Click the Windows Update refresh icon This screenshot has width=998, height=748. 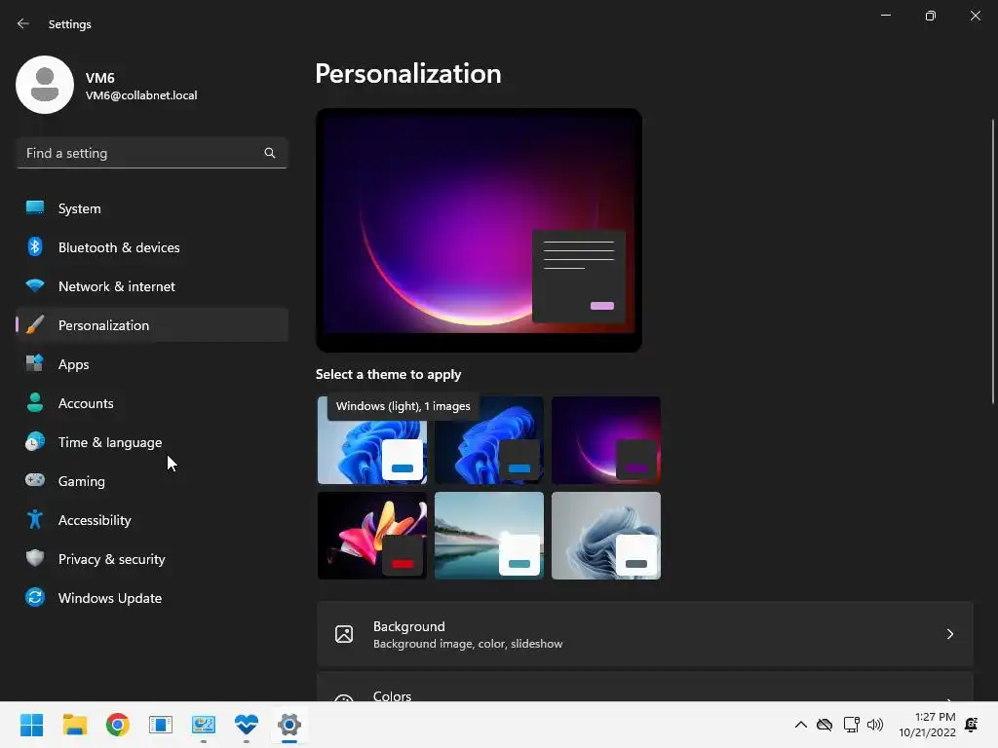(35, 597)
